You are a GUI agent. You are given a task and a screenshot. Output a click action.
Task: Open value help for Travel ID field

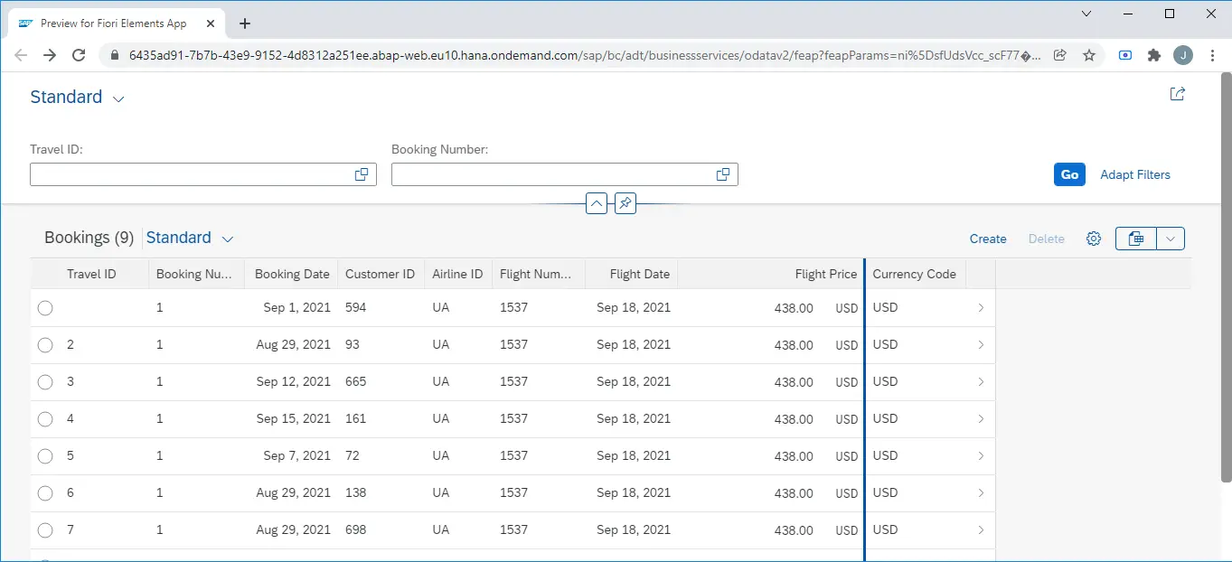pos(362,174)
